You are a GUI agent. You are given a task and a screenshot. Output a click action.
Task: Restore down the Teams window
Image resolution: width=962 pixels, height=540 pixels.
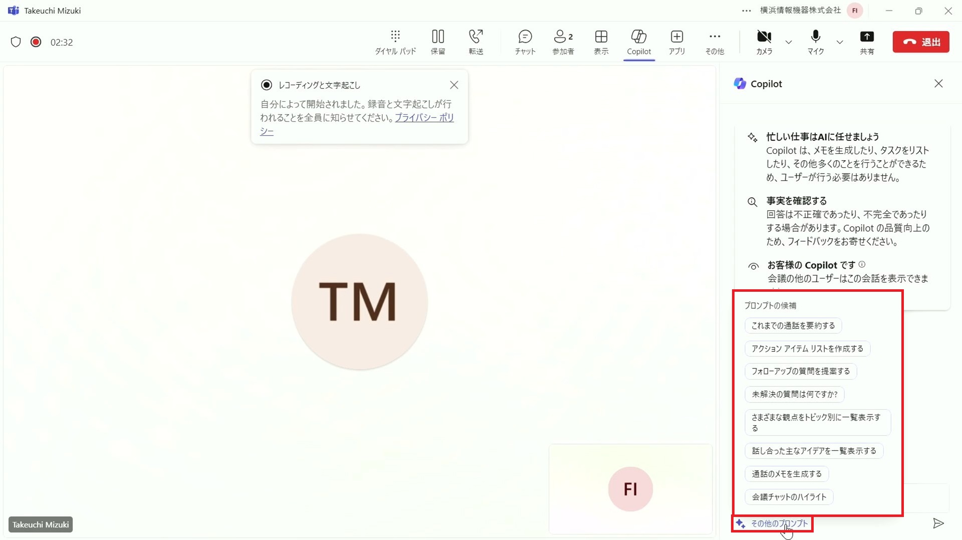click(x=918, y=11)
